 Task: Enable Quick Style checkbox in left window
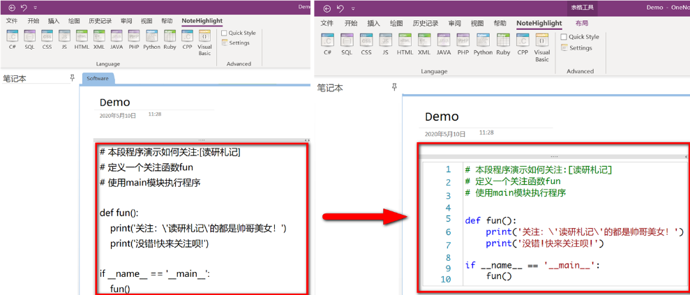[224, 33]
